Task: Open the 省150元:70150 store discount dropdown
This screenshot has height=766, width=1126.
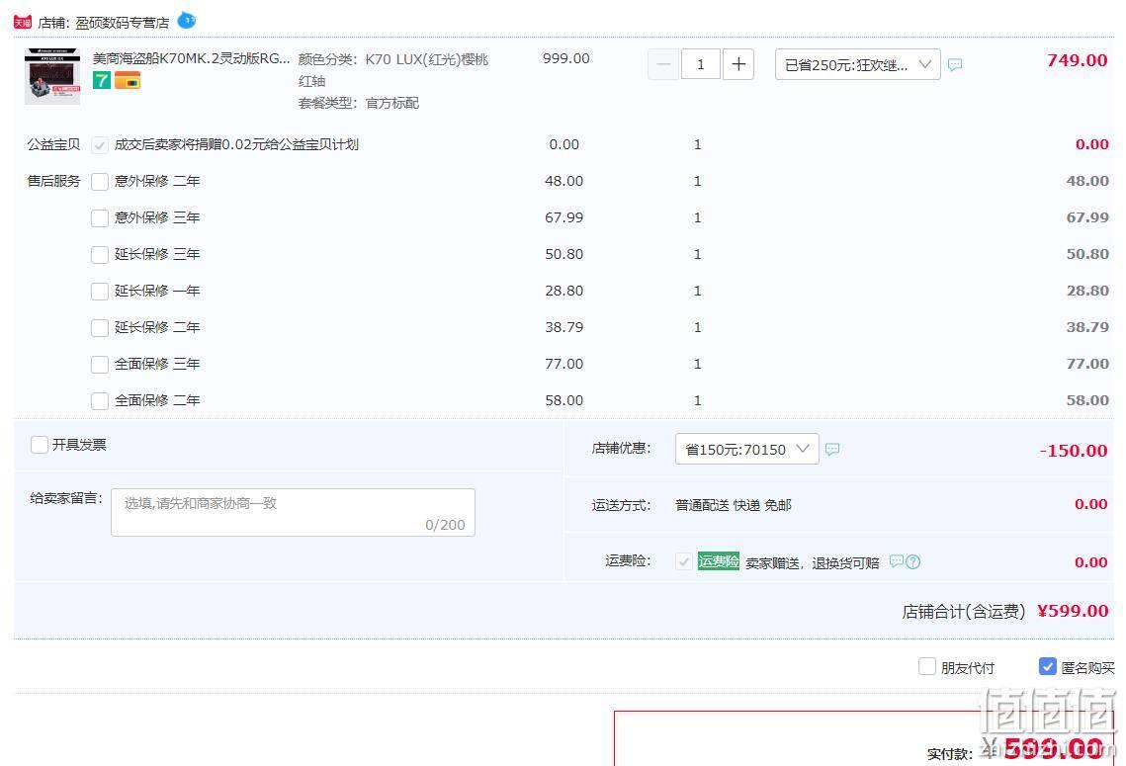Action: pos(746,450)
